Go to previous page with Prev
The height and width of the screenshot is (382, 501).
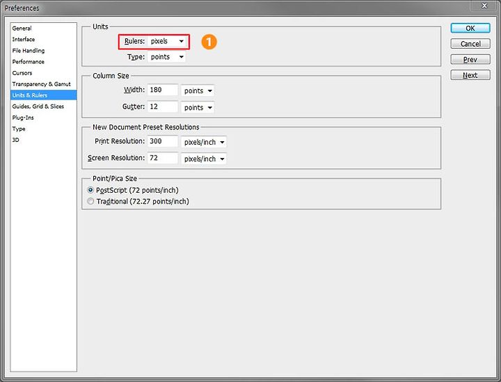tap(470, 59)
